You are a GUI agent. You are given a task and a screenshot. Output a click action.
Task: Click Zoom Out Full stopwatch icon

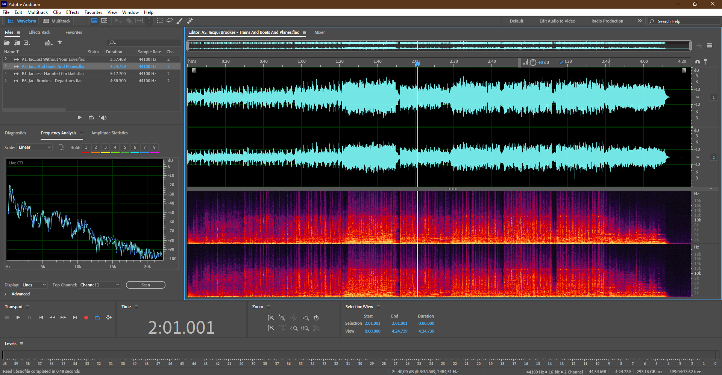tap(316, 318)
